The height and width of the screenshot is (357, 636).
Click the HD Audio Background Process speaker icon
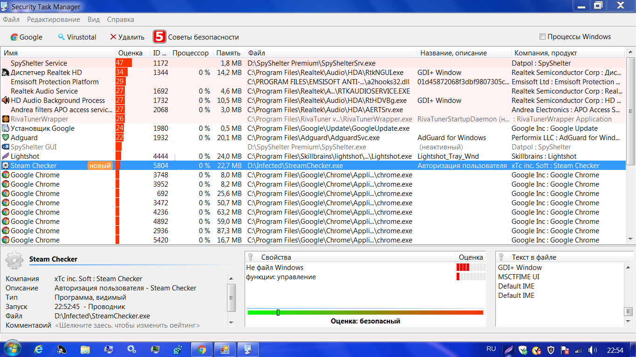click(6, 101)
